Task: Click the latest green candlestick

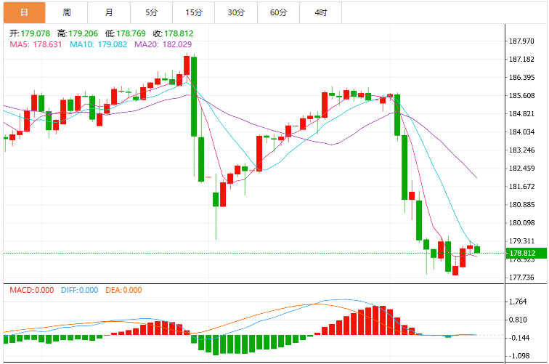Action: click(477, 249)
